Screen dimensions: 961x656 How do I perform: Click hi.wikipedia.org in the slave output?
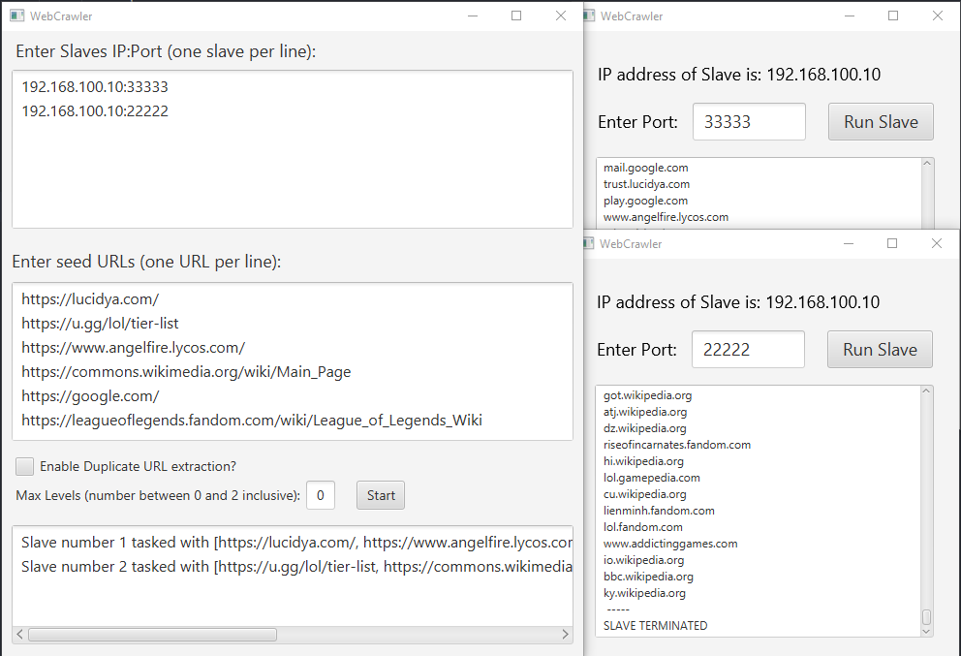click(x=643, y=461)
